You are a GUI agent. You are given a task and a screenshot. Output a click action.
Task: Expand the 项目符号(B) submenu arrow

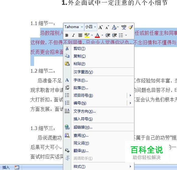[x=130, y=95]
